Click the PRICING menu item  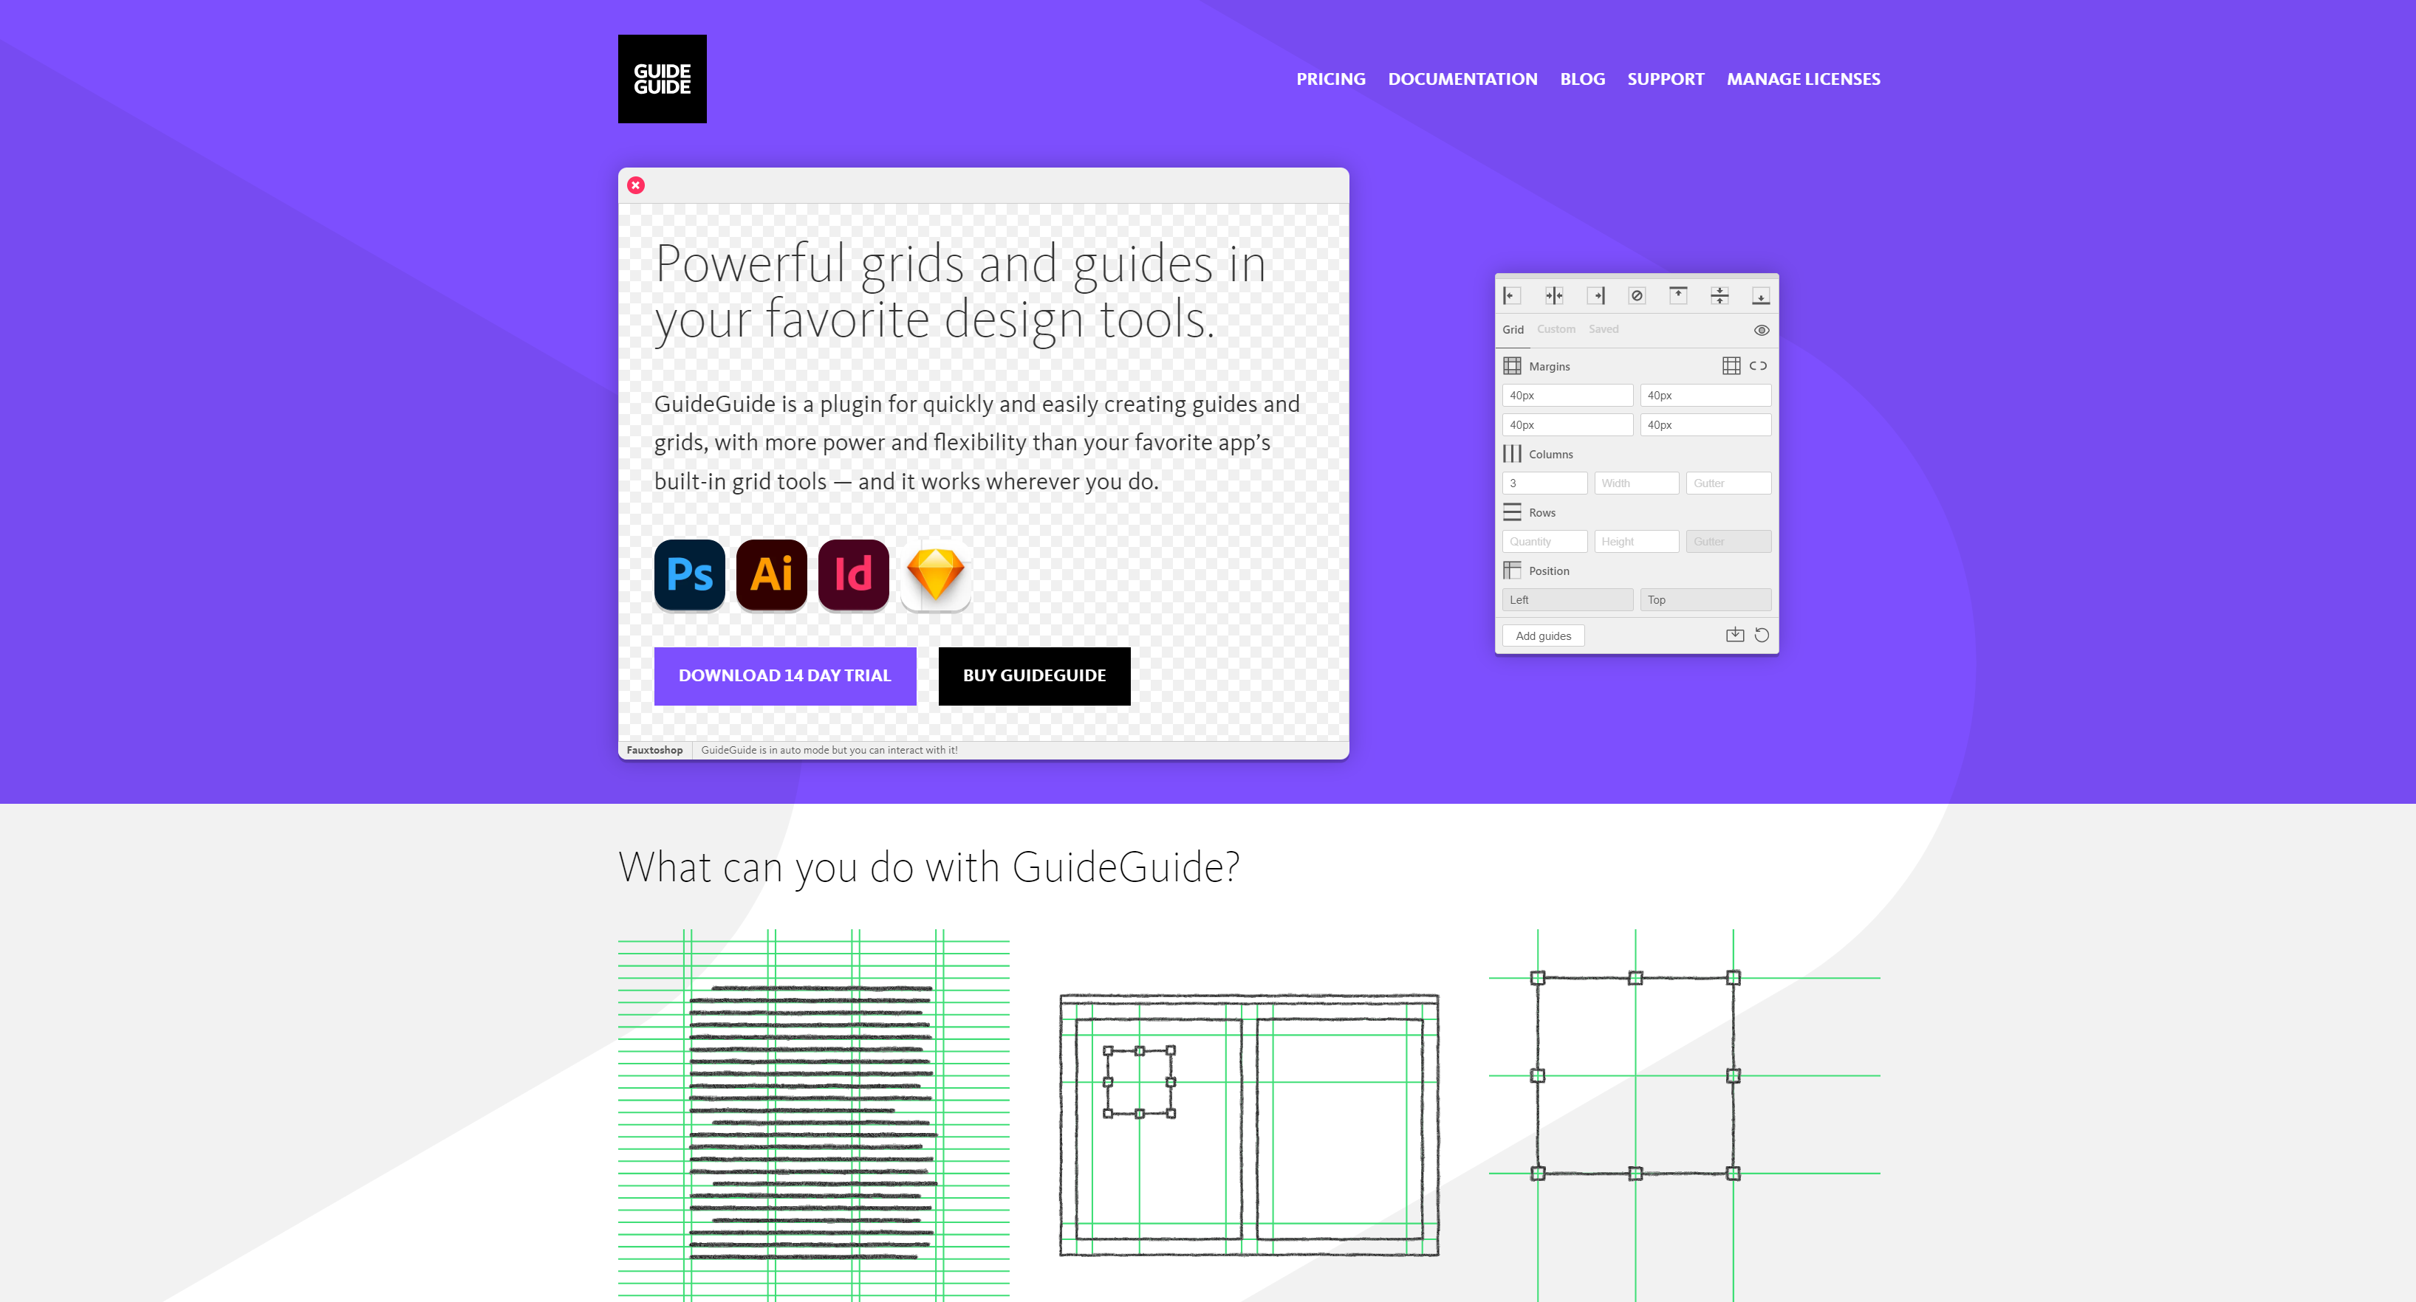[x=1332, y=77]
